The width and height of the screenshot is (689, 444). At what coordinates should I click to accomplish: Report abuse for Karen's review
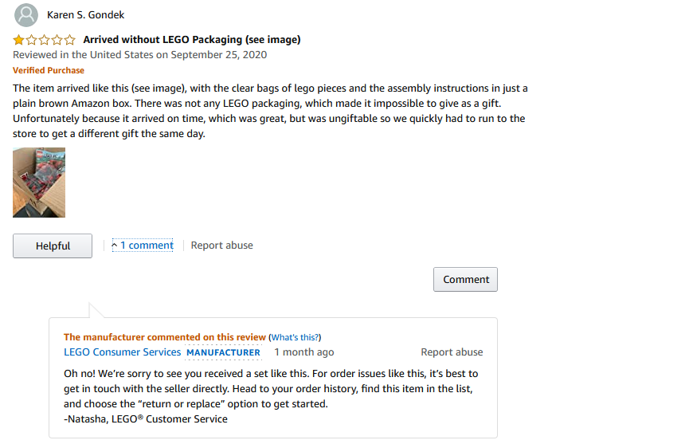pyautogui.click(x=222, y=246)
